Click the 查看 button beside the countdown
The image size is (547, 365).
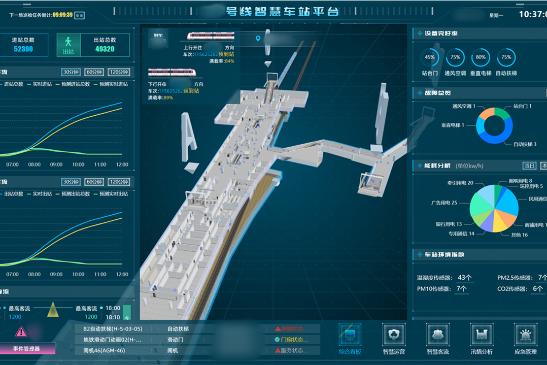[x=79, y=16]
